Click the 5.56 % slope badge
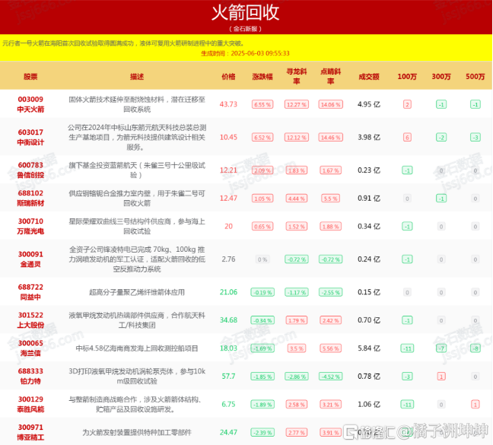This screenshot has height=445, width=493. (330, 348)
